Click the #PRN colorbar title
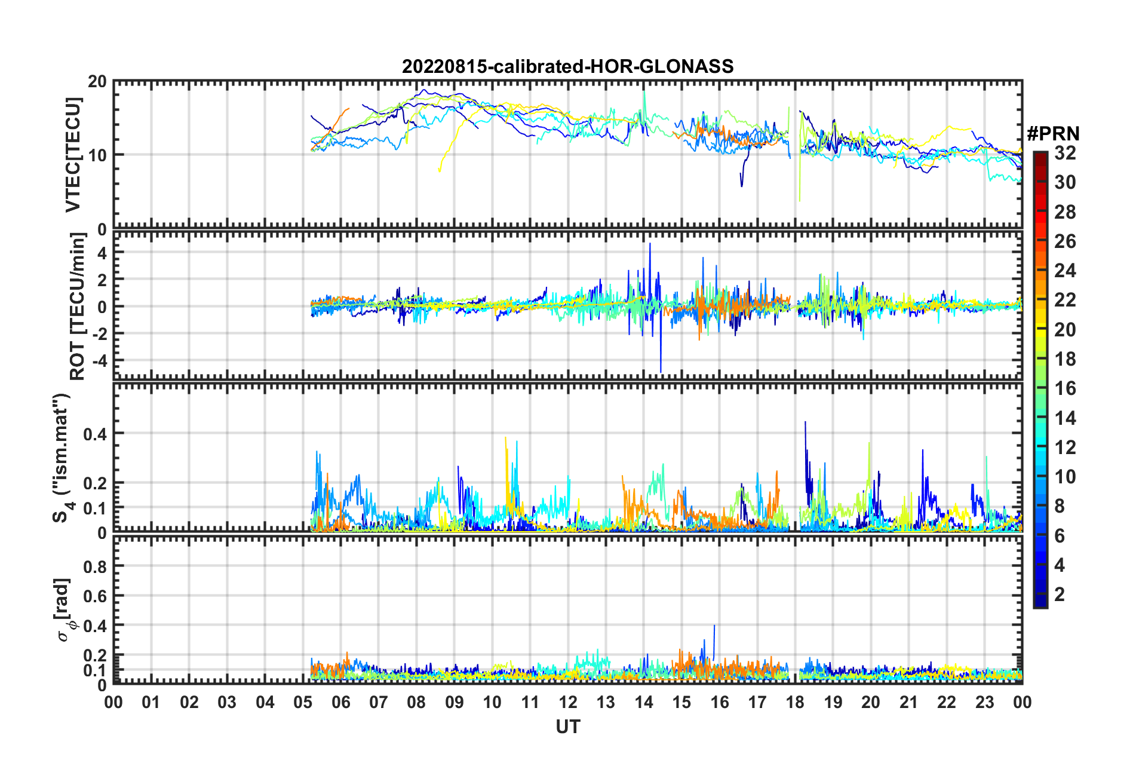The width and height of the screenshot is (1136, 760). (1053, 133)
